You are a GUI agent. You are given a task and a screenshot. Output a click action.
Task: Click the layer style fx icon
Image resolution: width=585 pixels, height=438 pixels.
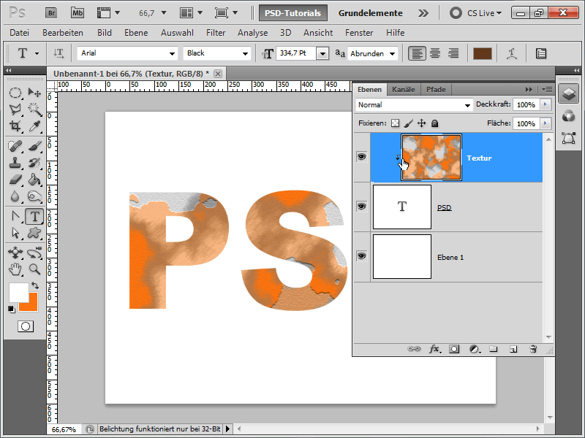click(x=434, y=349)
